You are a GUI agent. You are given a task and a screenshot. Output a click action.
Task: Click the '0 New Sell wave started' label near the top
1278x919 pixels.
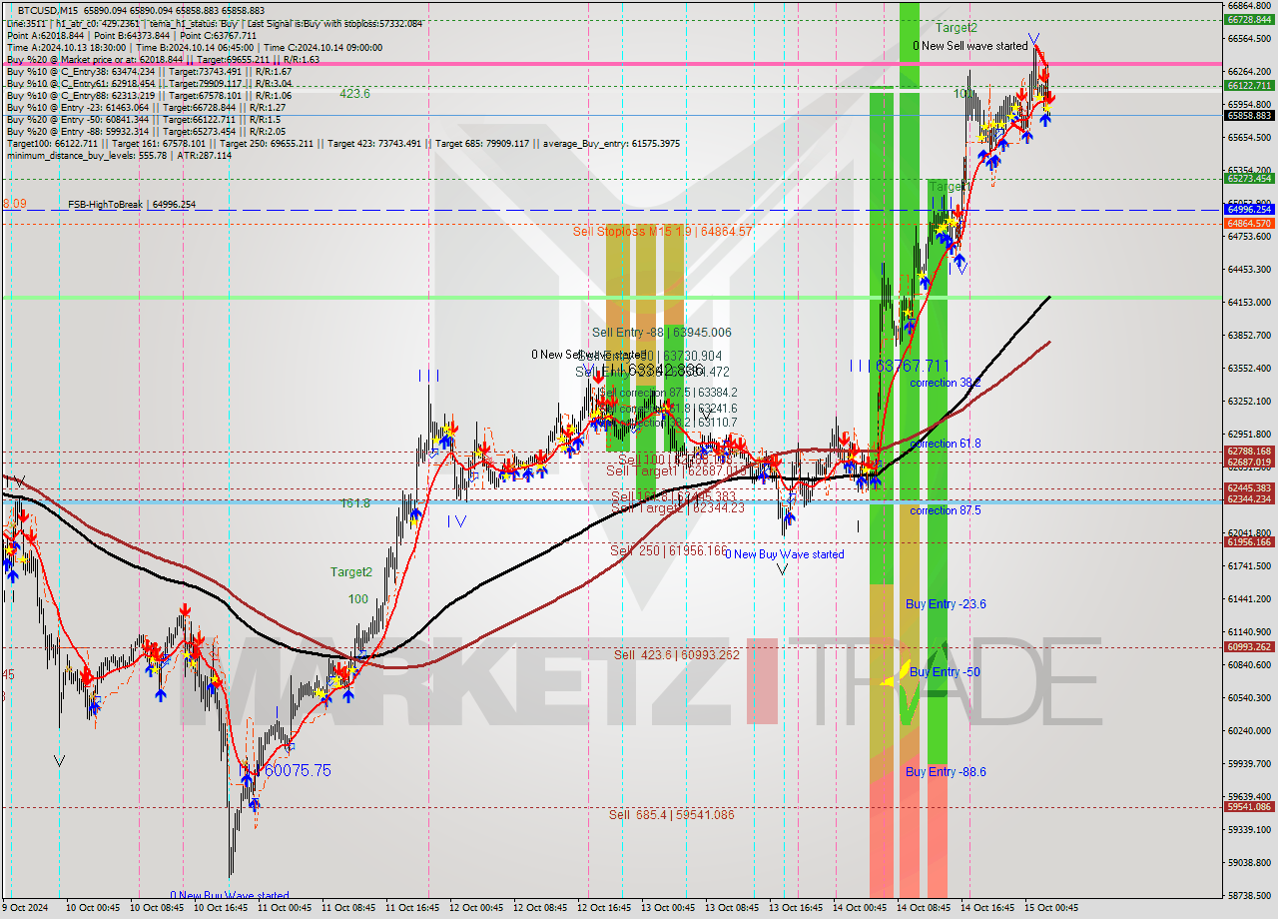click(x=969, y=46)
